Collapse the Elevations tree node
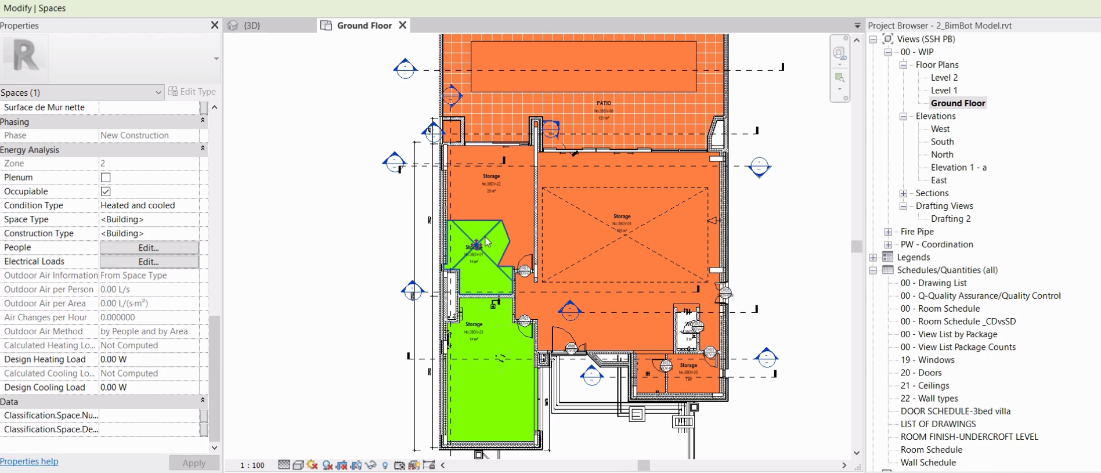This screenshot has width=1101, height=473. pos(903,116)
